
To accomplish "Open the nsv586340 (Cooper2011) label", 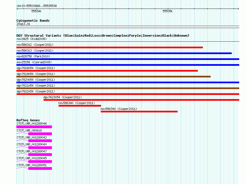I will click(77, 103).
